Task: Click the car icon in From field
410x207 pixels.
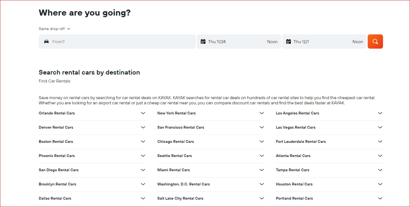Action: 46,42
